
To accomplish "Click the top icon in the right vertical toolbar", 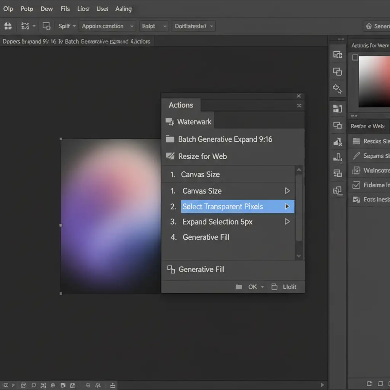I will (x=337, y=55).
